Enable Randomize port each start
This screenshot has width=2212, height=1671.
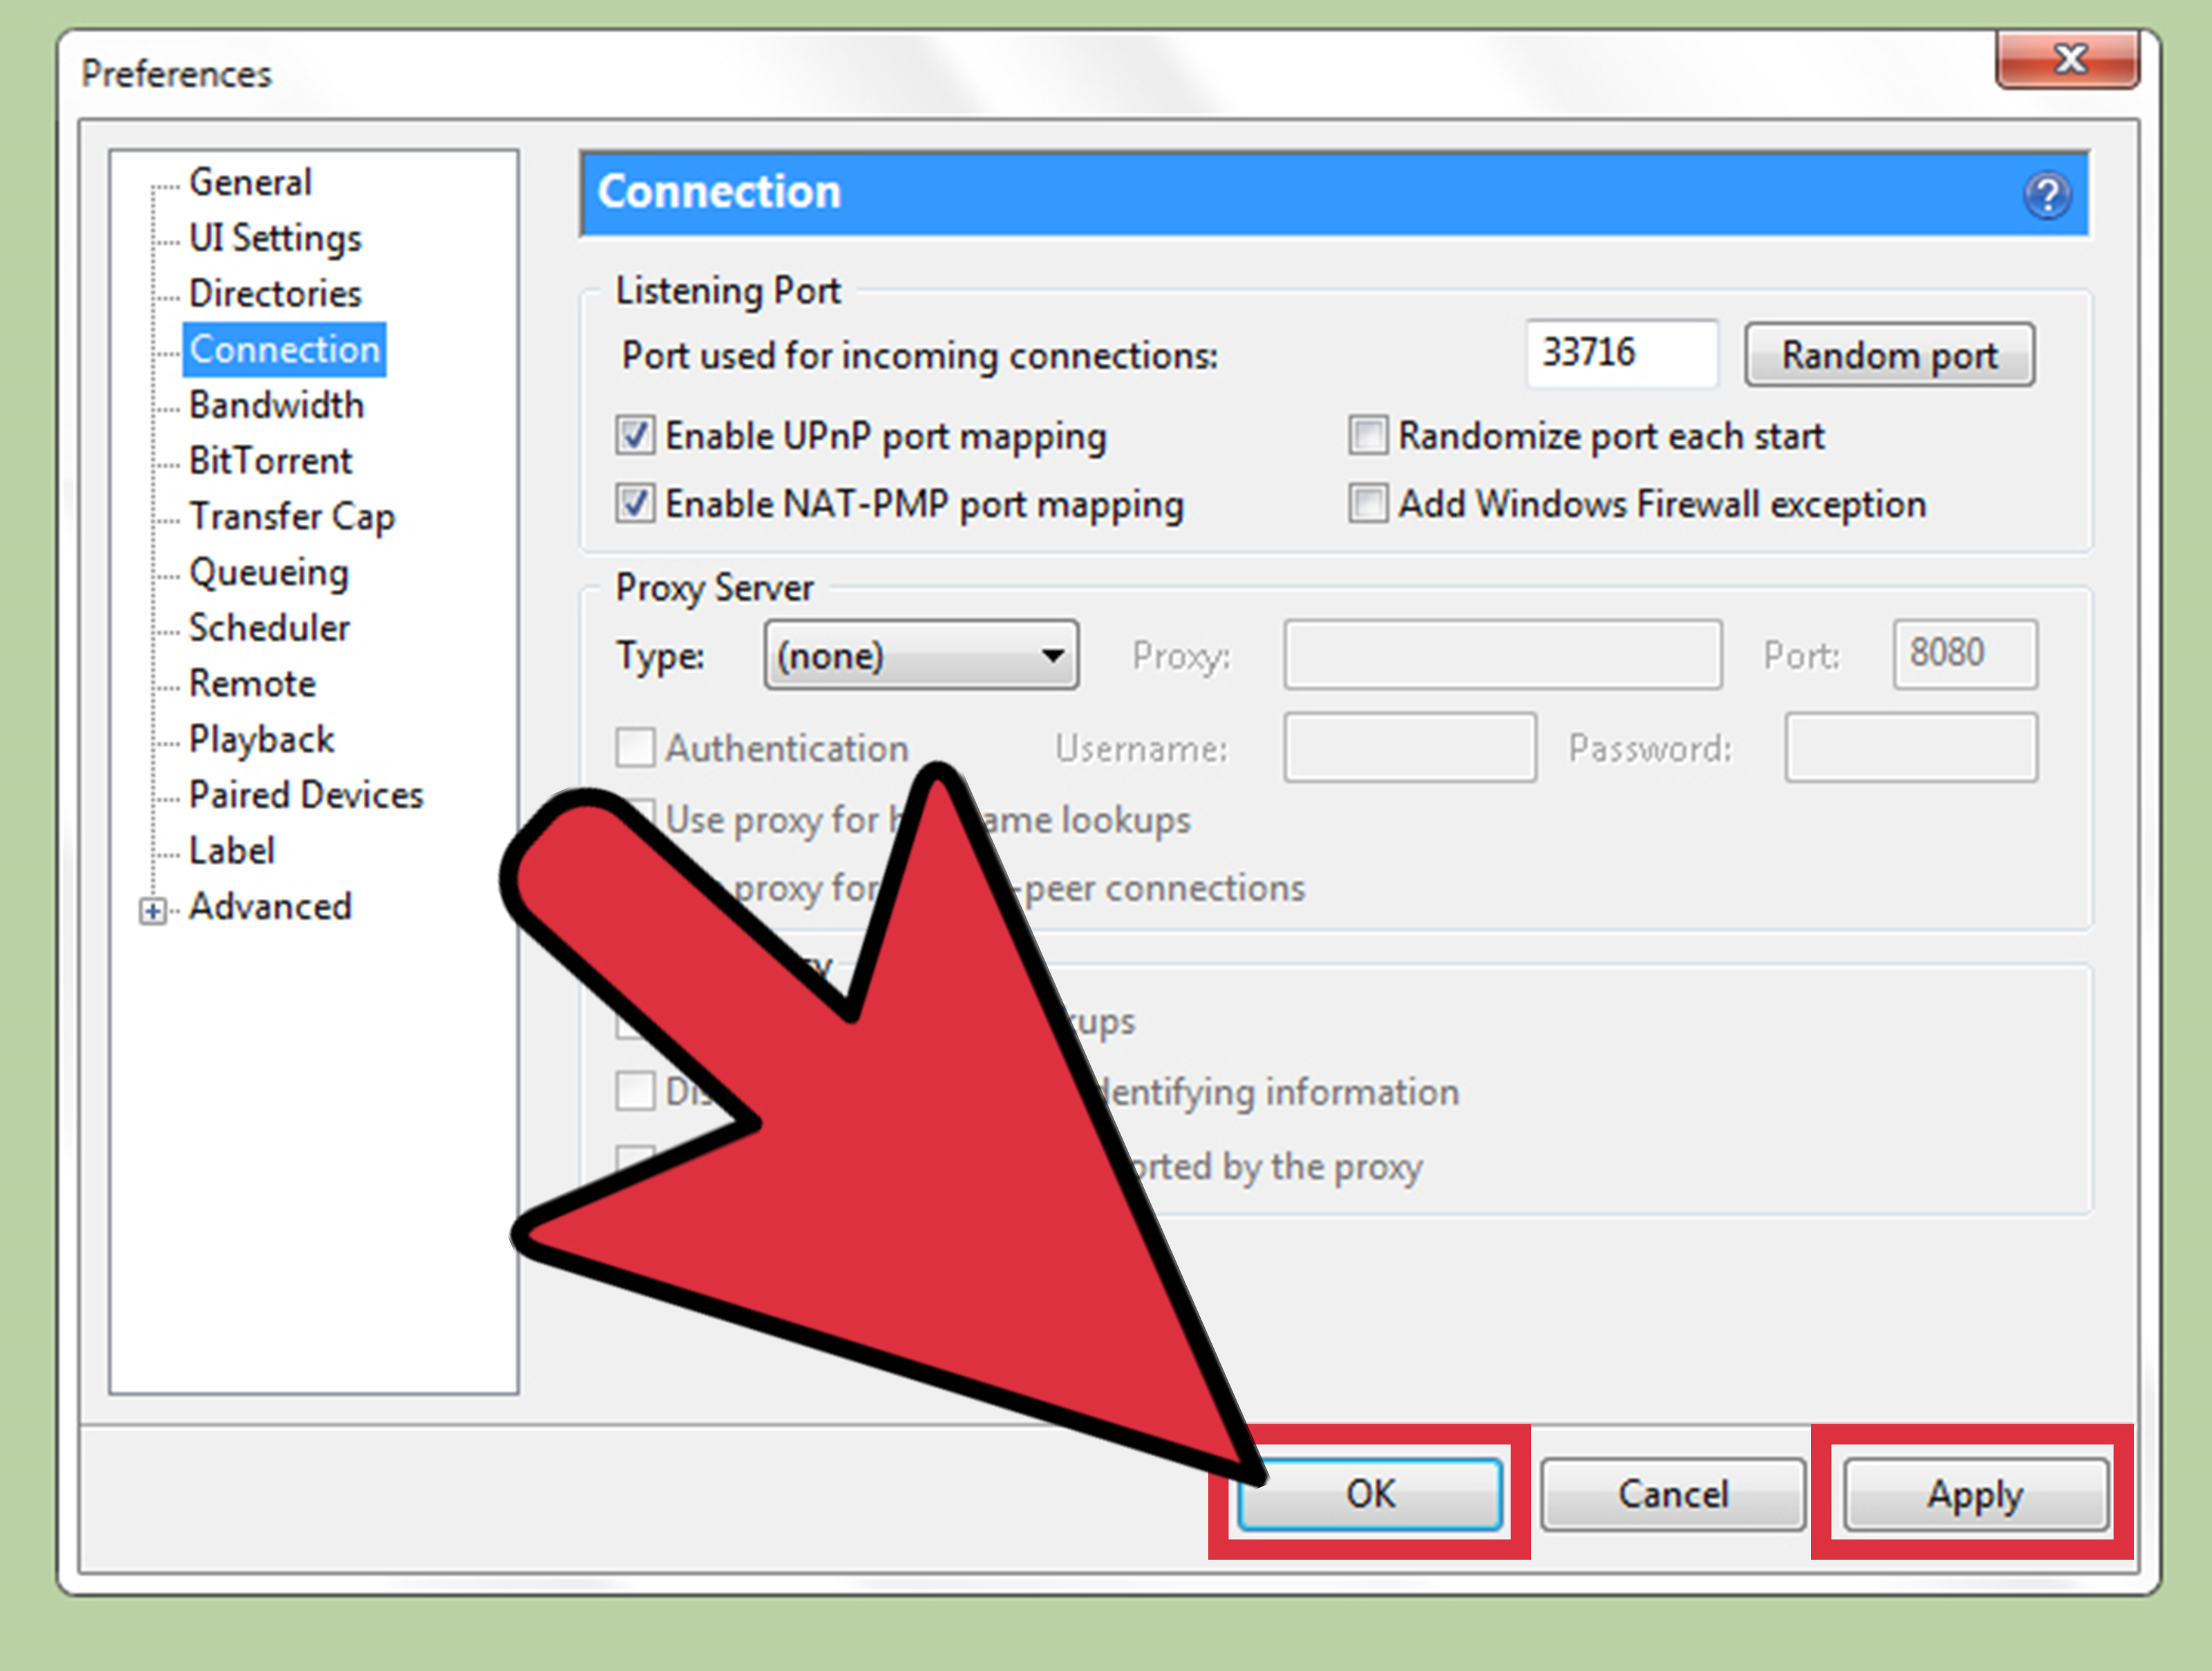tap(1368, 436)
